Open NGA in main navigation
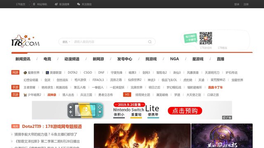 pos(174,59)
